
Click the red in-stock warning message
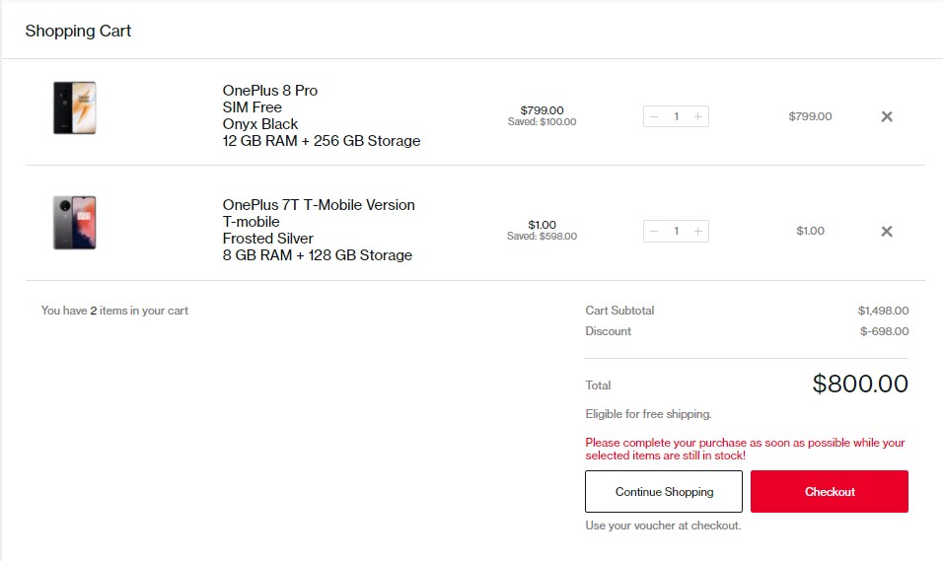[x=745, y=450]
